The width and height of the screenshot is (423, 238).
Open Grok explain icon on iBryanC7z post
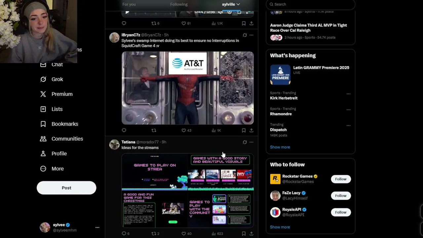245,35
